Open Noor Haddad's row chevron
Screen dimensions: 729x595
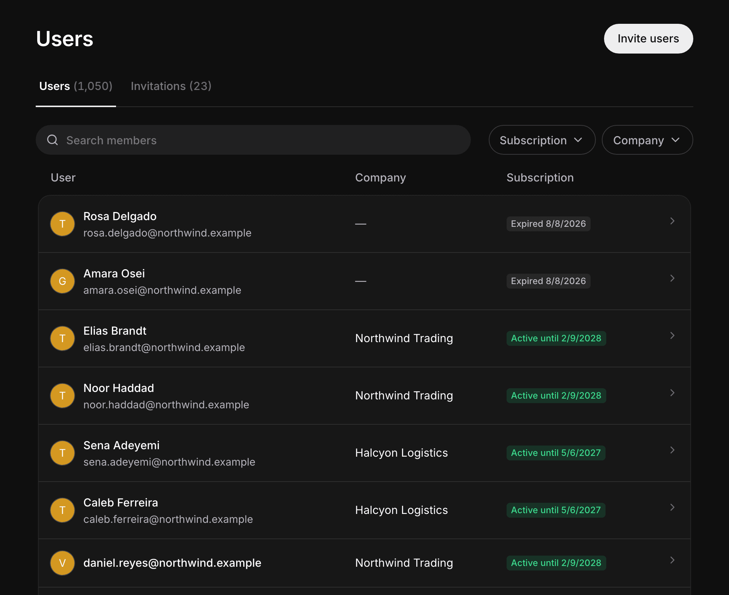tap(672, 393)
